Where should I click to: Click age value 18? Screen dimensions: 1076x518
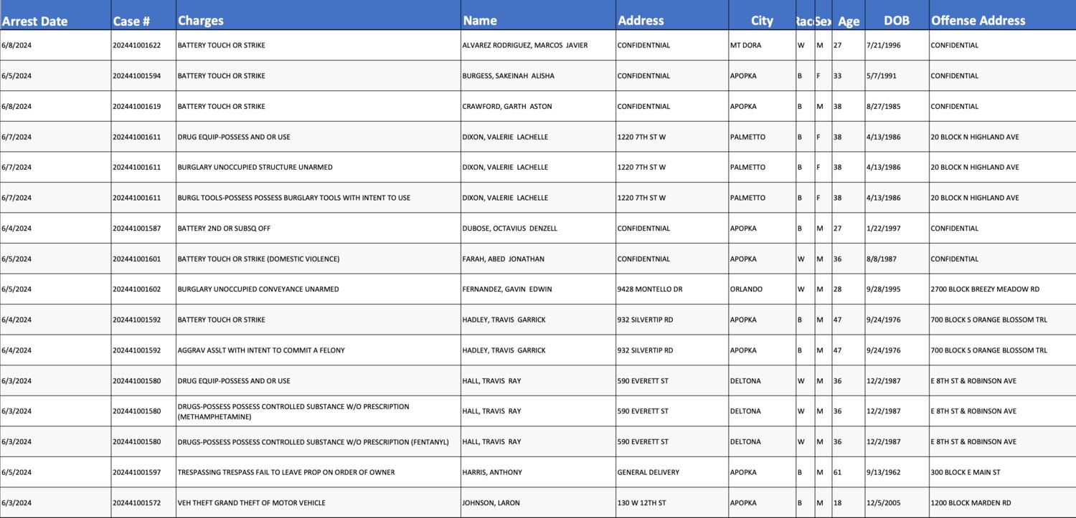837,503
